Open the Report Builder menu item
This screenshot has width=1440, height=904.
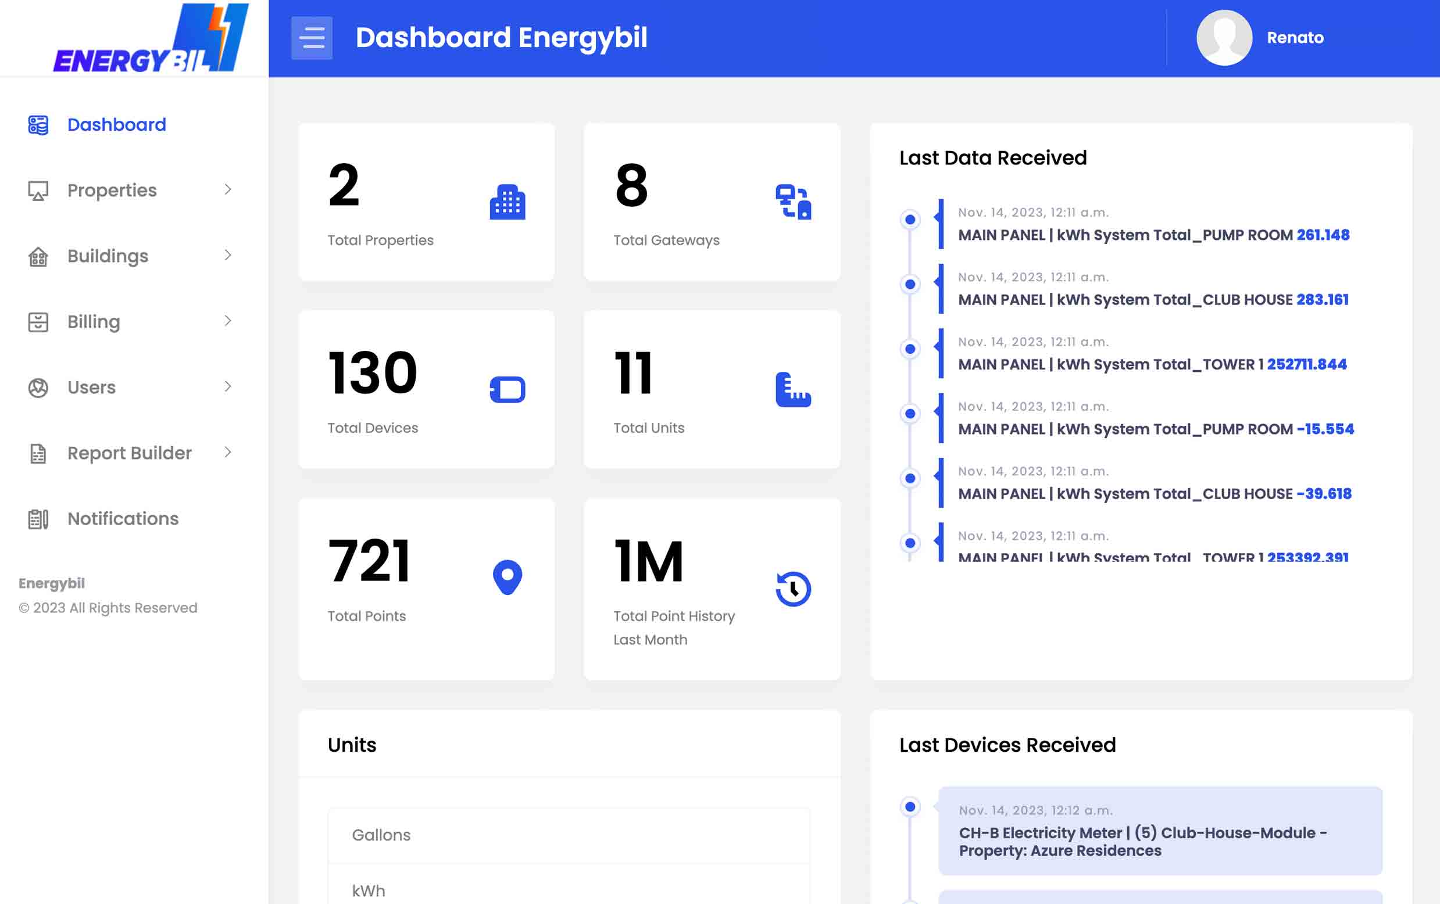pyautogui.click(x=129, y=454)
